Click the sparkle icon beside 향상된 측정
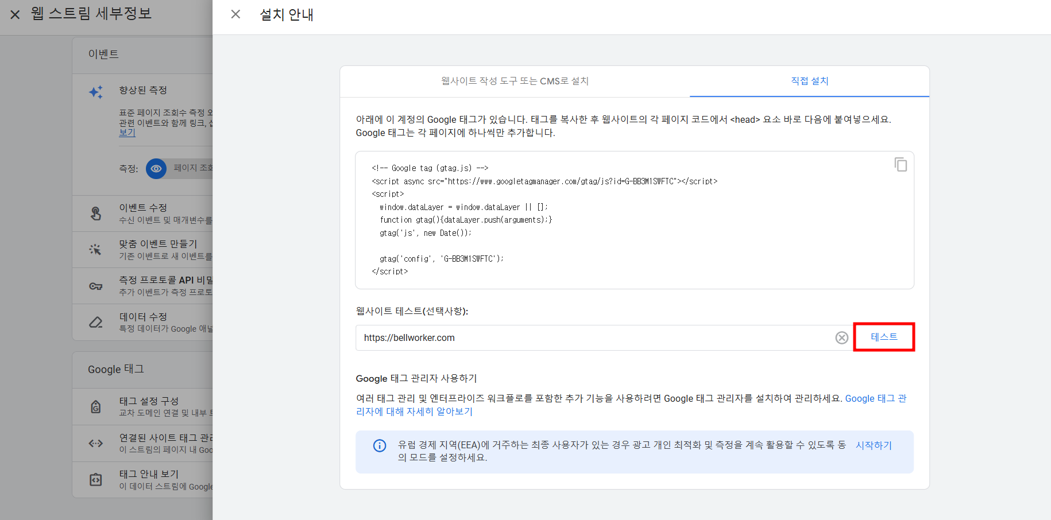This screenshot has height=520, width=1051. click(96, 92)
